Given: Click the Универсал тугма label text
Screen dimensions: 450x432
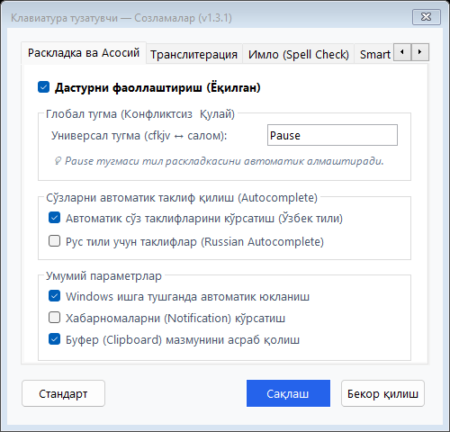Looking at the screenshot, I should coord(139,136).
